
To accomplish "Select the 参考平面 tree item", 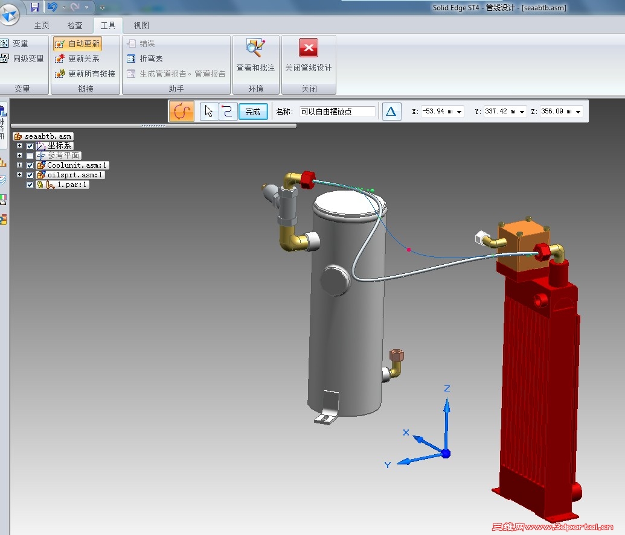I will click(x=59, y=155).
